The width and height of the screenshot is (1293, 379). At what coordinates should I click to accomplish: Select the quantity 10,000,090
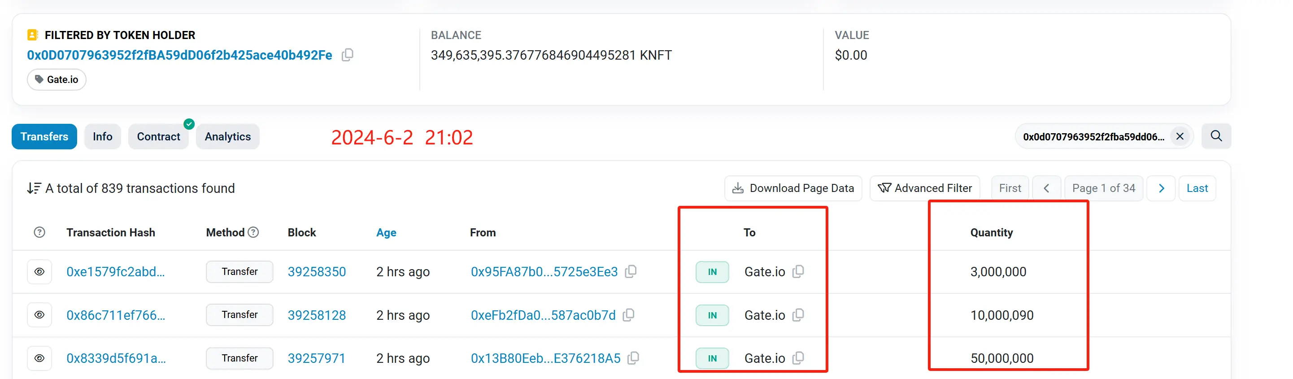coord(1002,315)
